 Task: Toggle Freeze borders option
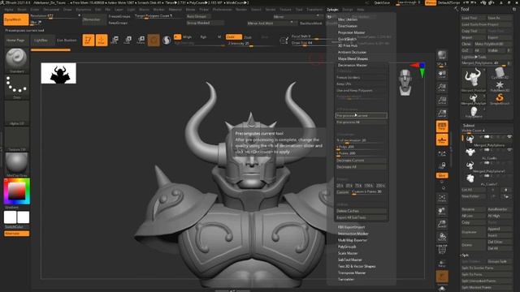tap(361, 78)
